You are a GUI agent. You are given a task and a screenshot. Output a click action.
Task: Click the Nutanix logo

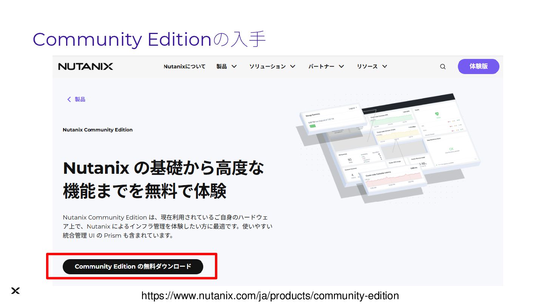point(85,66)
